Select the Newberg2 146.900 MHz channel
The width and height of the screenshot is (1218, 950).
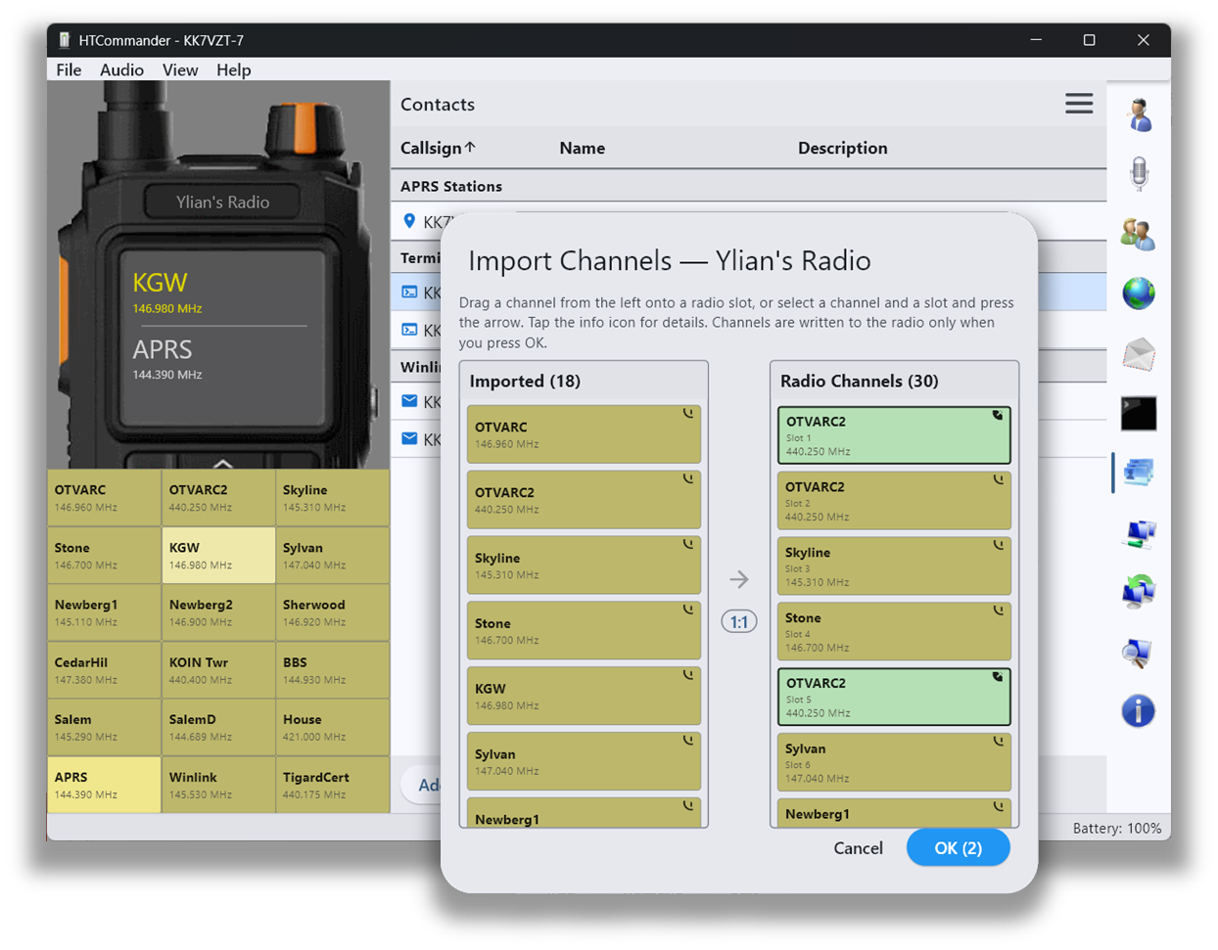(x=218, y=612)
